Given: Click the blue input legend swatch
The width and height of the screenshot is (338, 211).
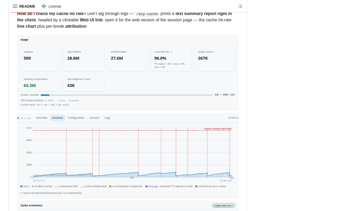Looking at the screenshot, I should point(21,186).
